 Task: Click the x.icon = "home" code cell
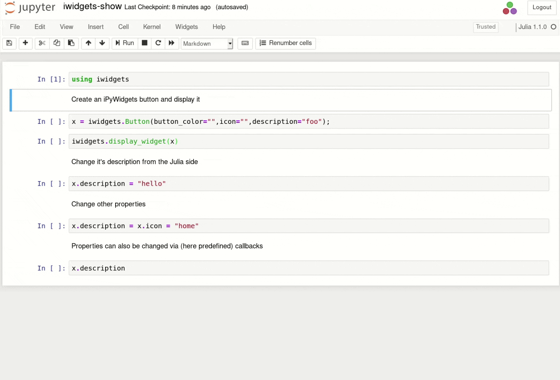click(x=309, y=226)
